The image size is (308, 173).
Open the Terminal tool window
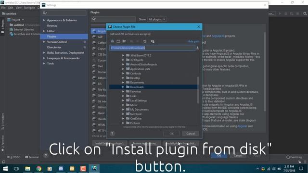(32, 157)
